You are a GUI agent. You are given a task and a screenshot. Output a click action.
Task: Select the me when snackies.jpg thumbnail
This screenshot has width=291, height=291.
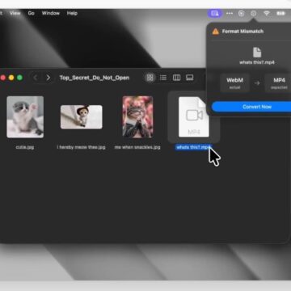pyautogui.click(x=137, y=117)
